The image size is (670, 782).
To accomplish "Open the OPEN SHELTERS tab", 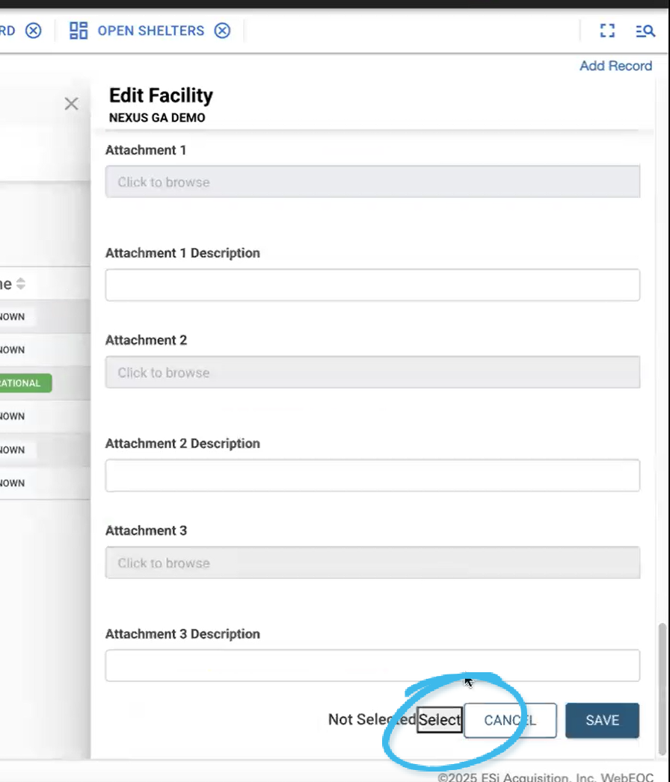I will point(150,31).
